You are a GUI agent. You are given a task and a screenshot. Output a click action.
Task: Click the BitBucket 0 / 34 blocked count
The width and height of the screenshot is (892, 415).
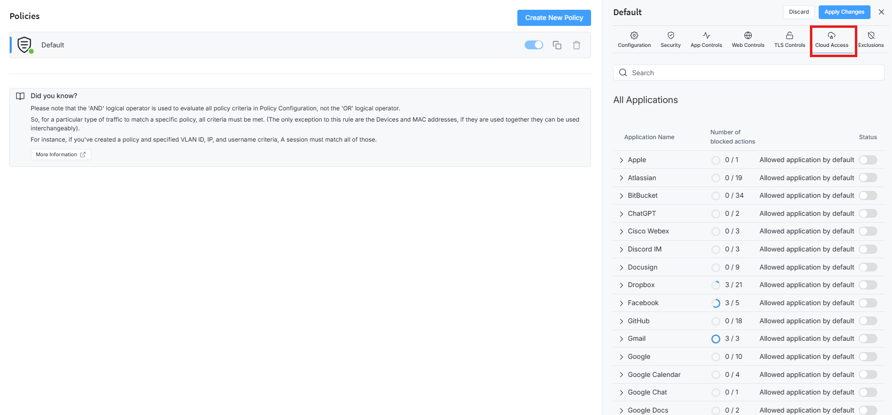pos(734,195)
